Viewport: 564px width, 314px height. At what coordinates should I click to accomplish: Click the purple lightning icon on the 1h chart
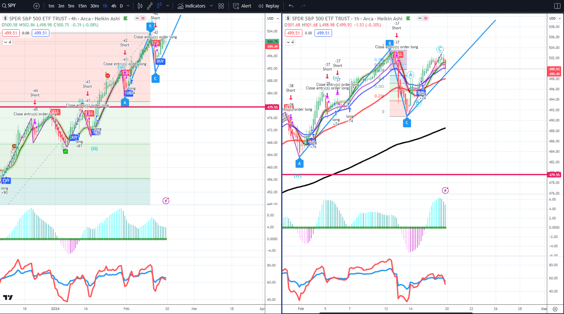[x=445, y=191]
